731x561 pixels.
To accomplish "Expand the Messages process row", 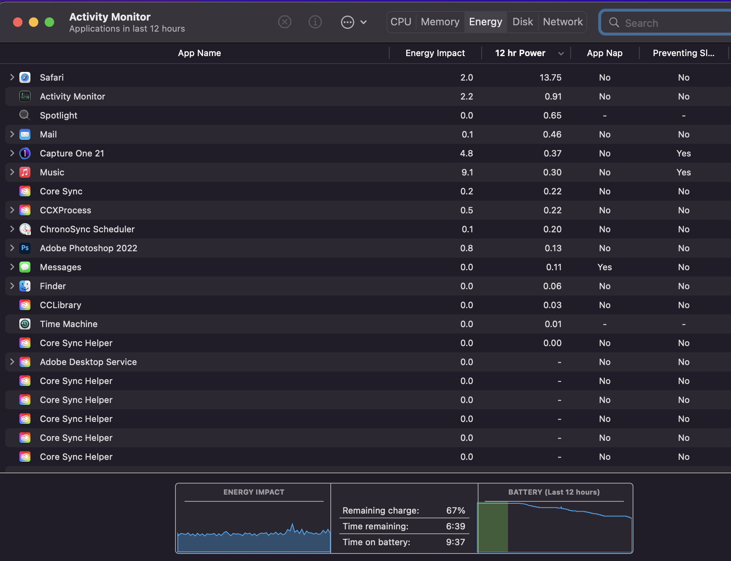I will 12,267.
